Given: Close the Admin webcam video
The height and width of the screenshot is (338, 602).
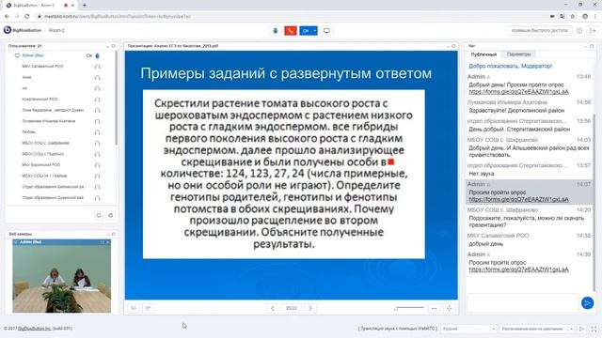Looking at the screenshot, I should coord(107,242).
